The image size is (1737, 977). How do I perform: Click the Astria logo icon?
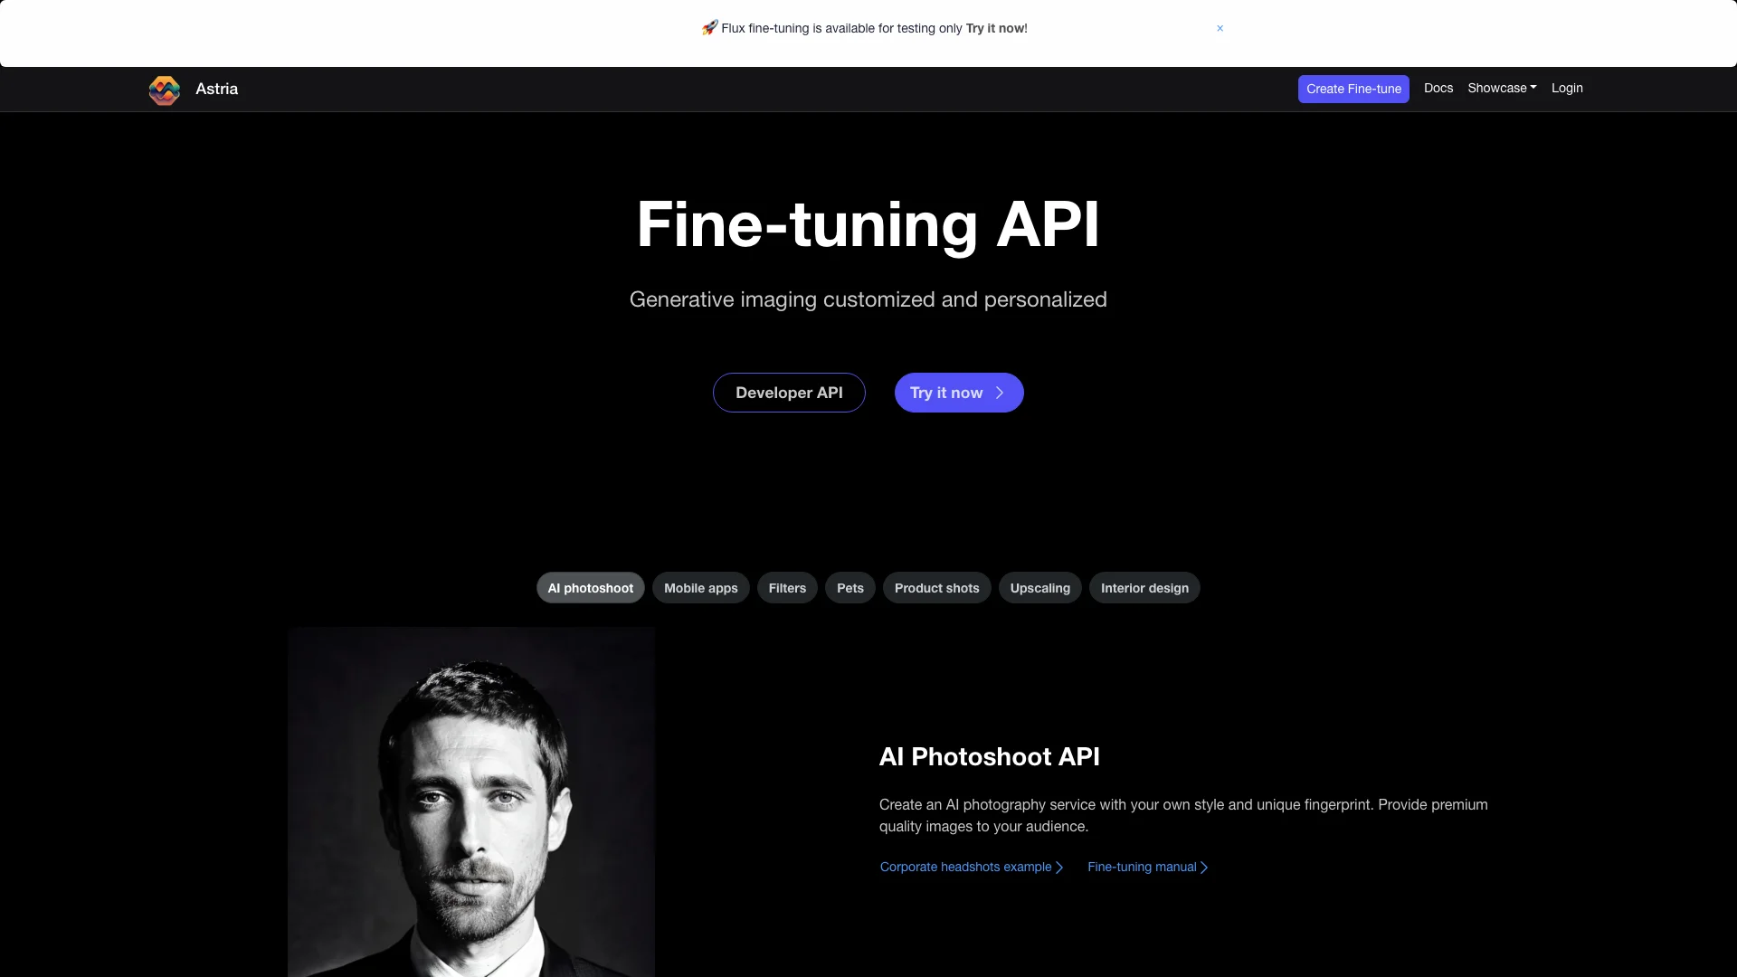[165, 90]
